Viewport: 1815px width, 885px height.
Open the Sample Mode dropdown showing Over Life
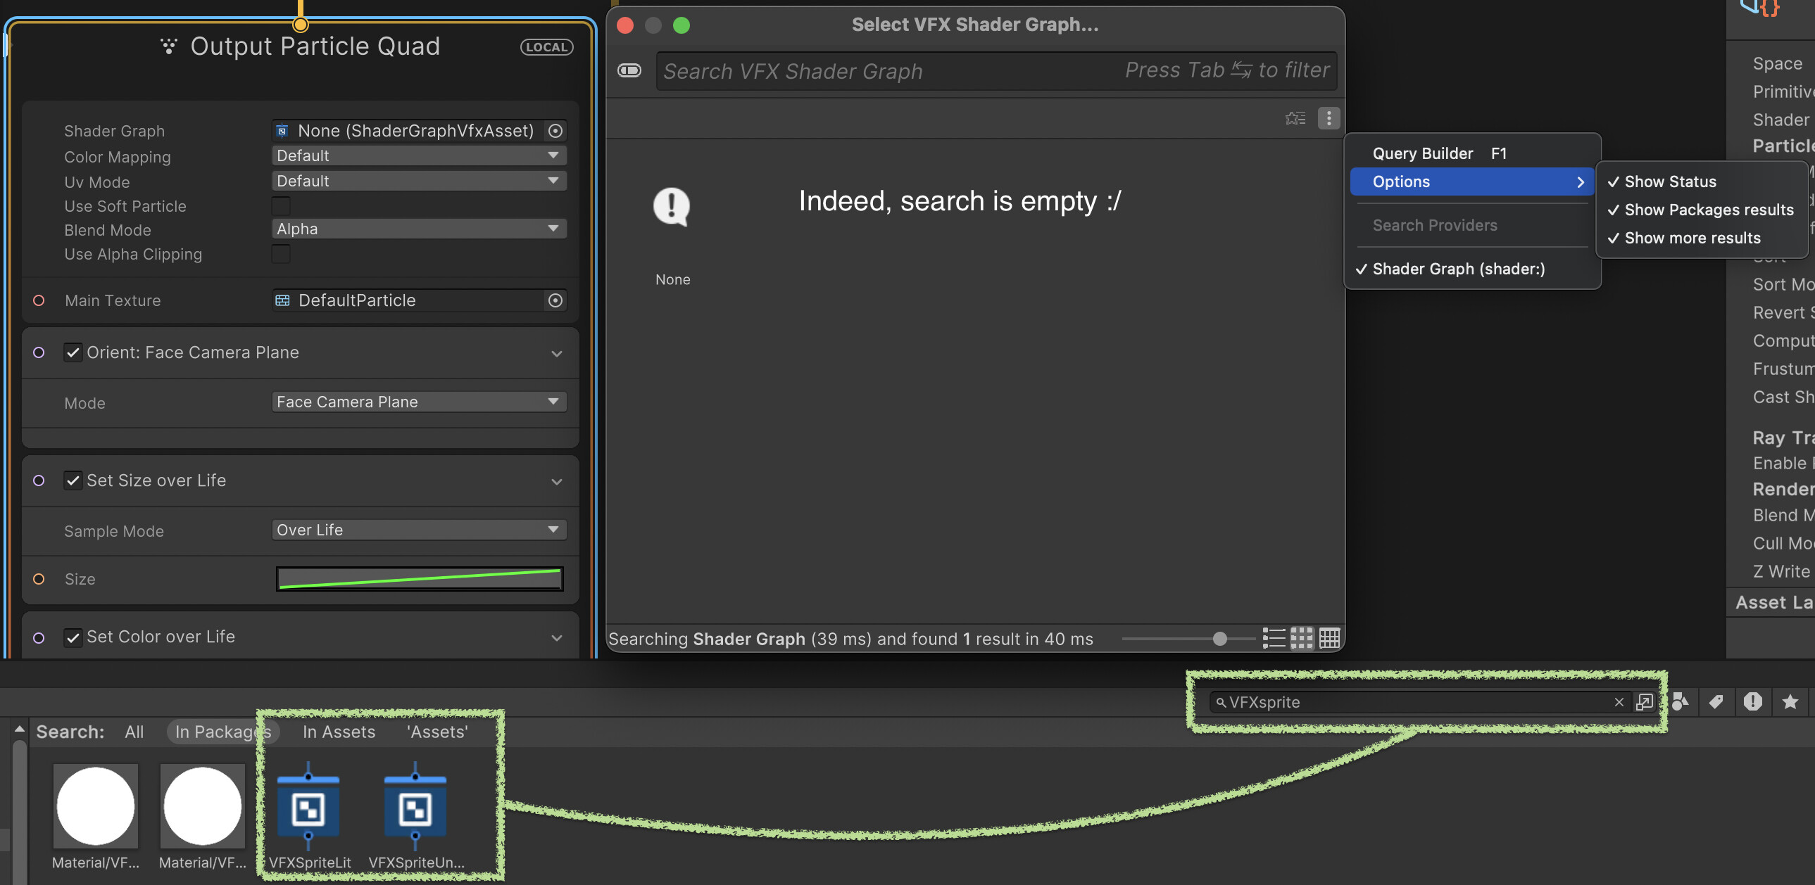click(418, 530)
